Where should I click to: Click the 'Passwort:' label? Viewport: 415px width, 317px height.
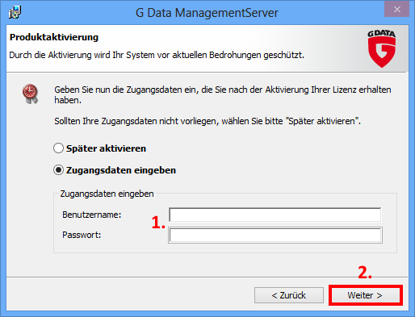point(82,235)
